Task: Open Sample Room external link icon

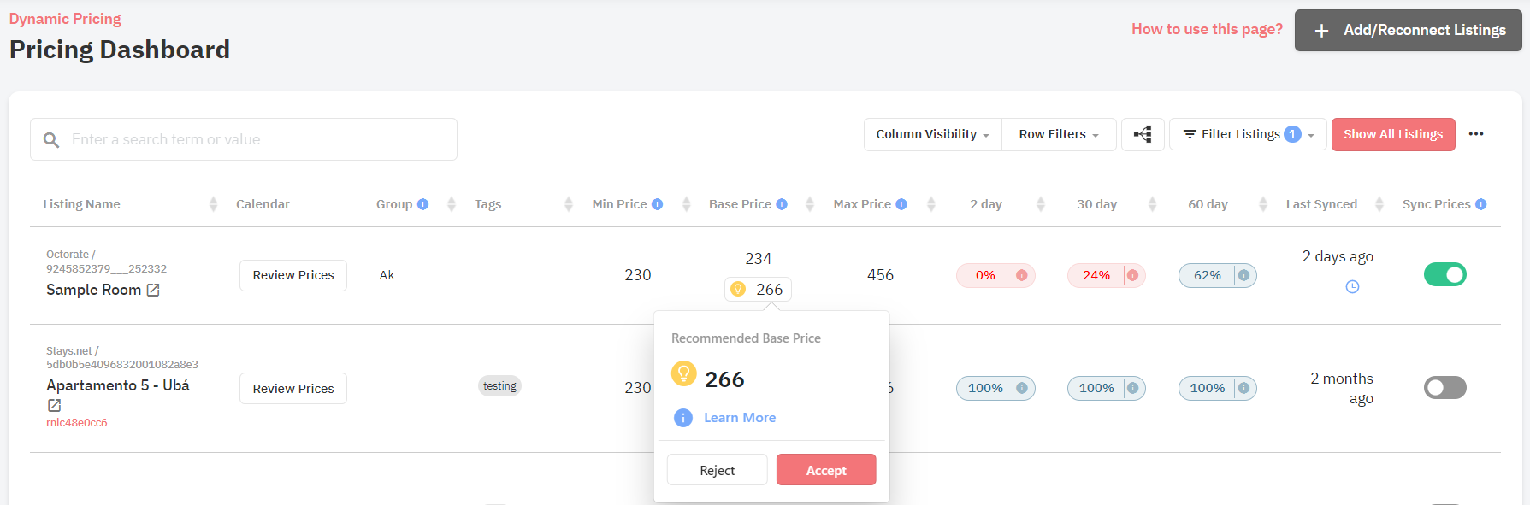Action: click(153, 290)
